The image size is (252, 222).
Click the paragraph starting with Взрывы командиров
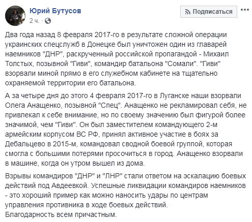tap(125, 191)
